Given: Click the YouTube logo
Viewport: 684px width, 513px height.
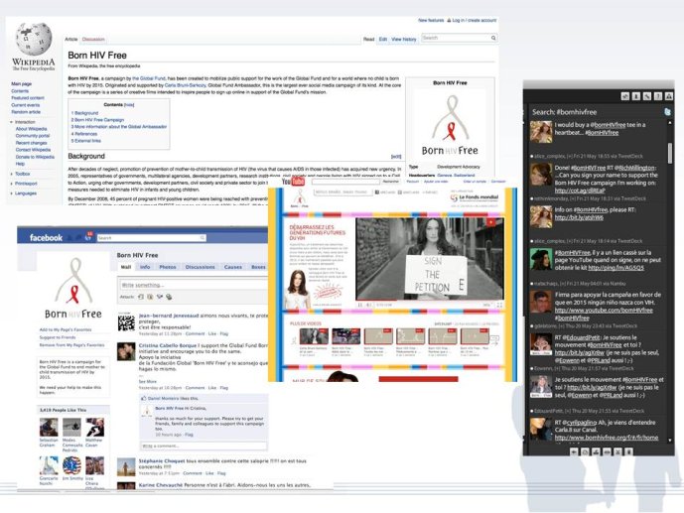Looking at the screenshot, I should pyautogui.click(x=293, y=182).
